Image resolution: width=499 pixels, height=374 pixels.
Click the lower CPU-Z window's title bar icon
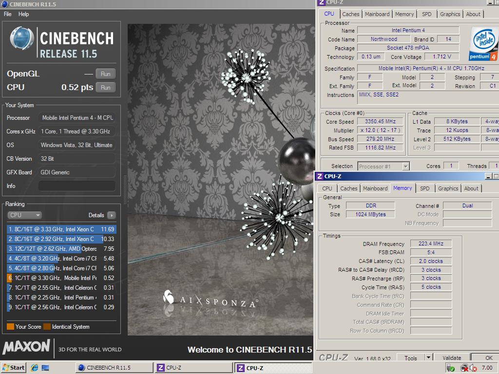(320, 176)
